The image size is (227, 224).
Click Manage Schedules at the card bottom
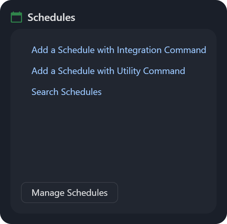70,193
